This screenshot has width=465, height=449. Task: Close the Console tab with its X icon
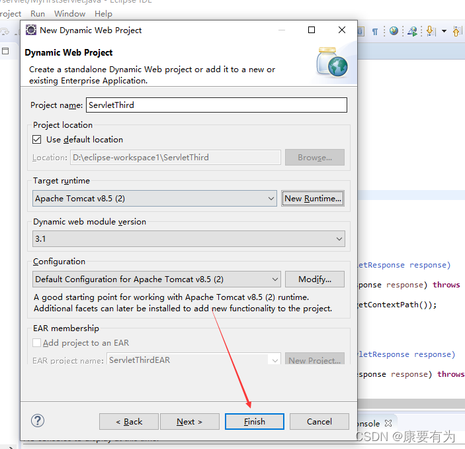coord(388,423)
